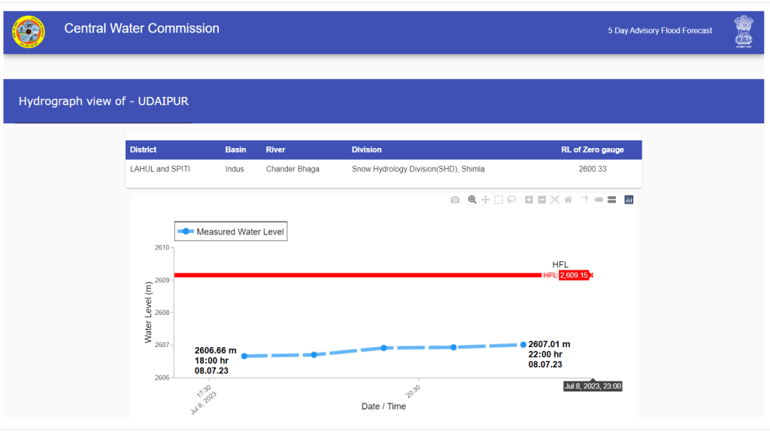Image resolution: width=770 pixels, height=432 pixels.
Task: Click the national emblem at top right
Action: point(743,32)
